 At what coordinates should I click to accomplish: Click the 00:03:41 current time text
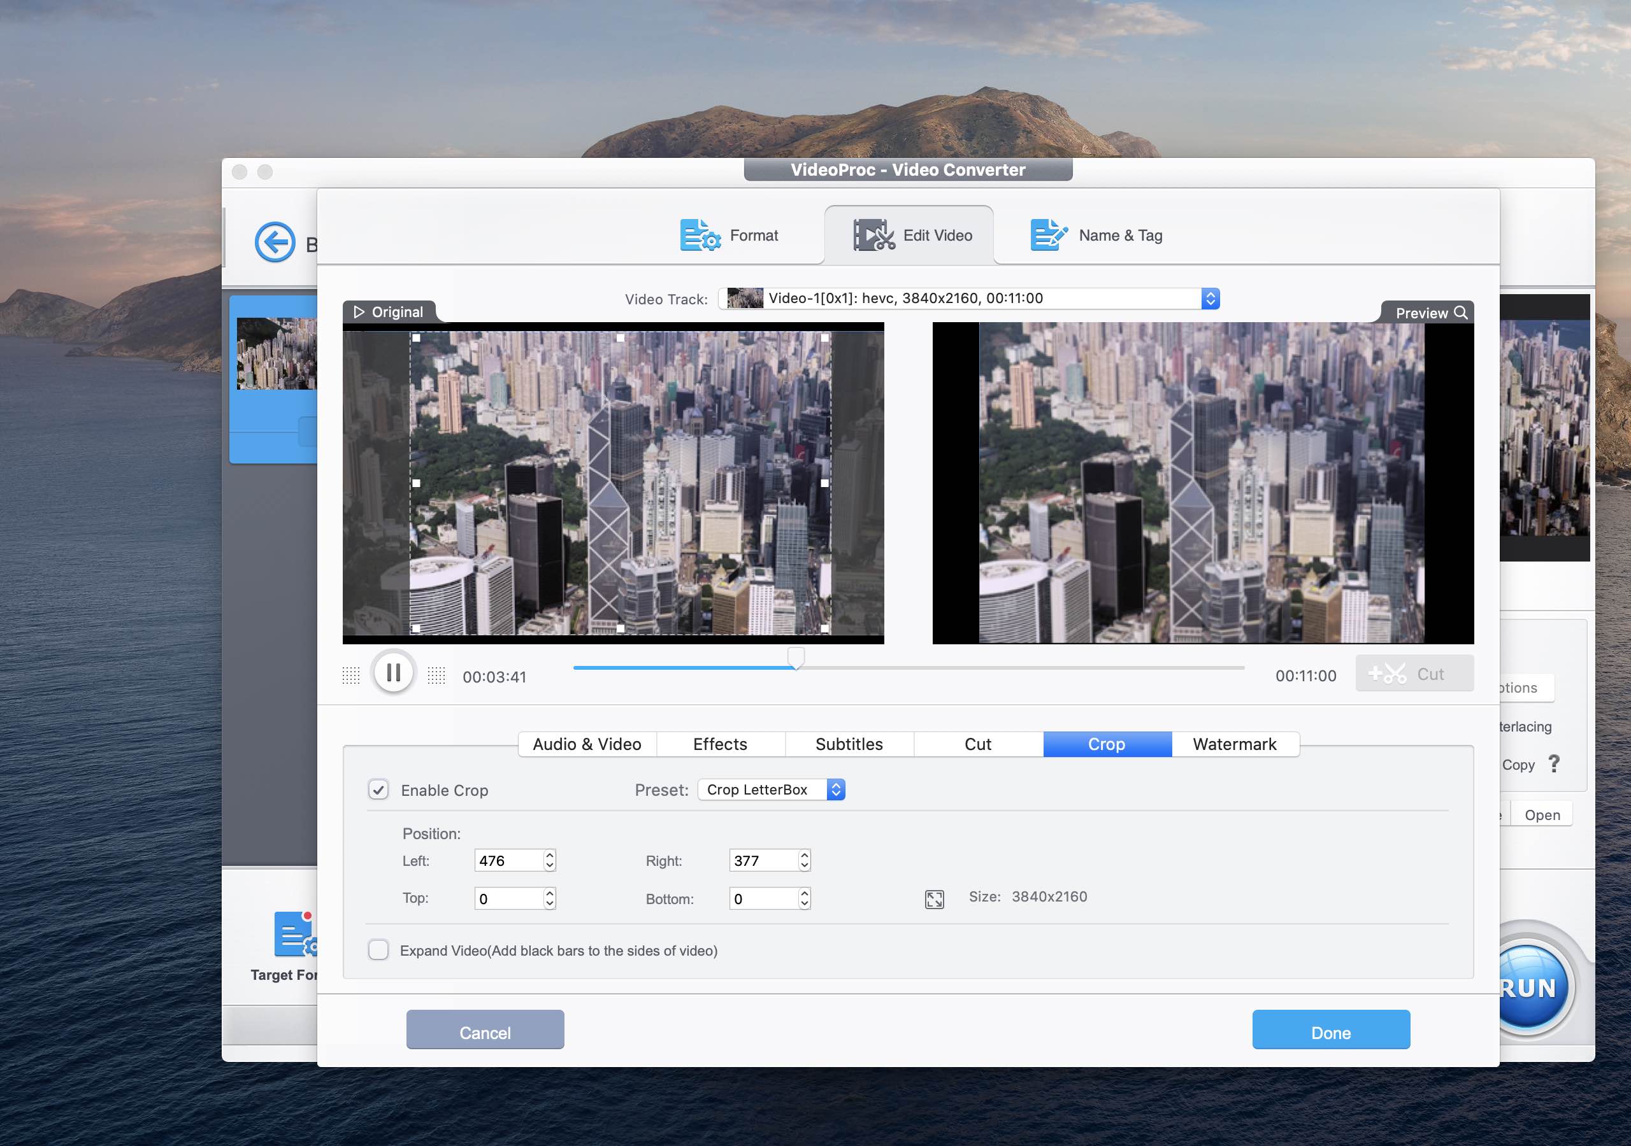tap(494, 677)
